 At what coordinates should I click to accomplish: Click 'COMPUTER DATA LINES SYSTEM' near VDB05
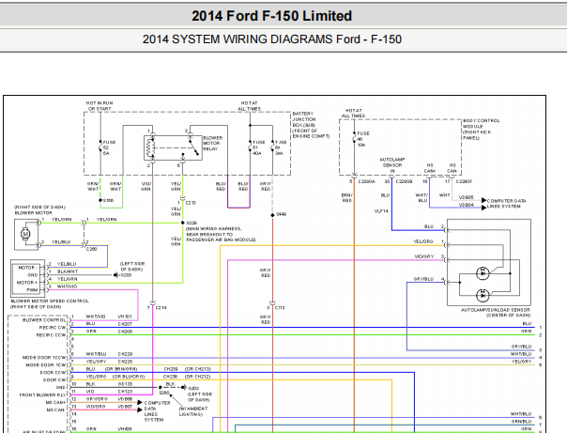click(x=506, y=203)
